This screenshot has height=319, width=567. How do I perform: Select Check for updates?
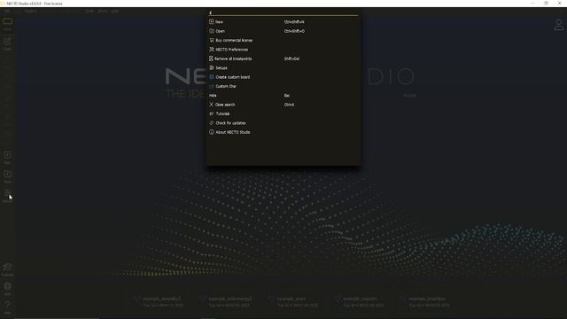click(283, 123)
